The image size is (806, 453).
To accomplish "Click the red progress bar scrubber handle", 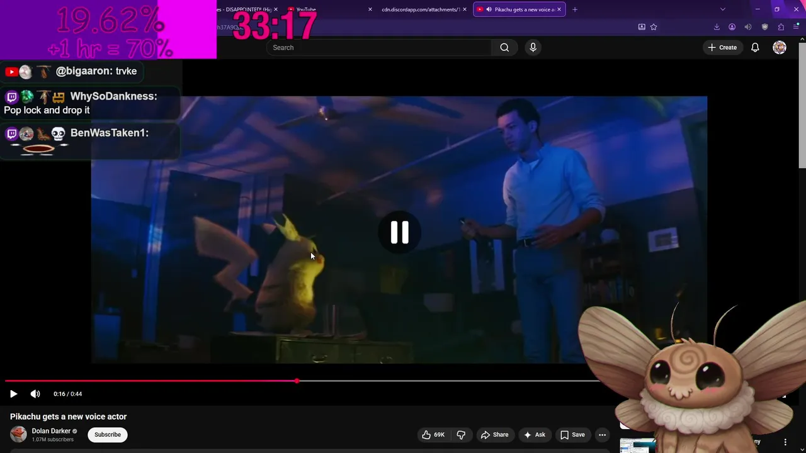I will pyautogui.click(x=297, y=381).
